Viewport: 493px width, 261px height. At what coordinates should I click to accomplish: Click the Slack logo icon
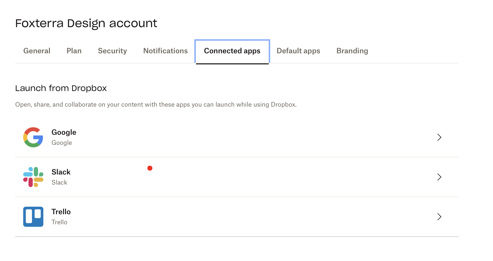point(33,177)
